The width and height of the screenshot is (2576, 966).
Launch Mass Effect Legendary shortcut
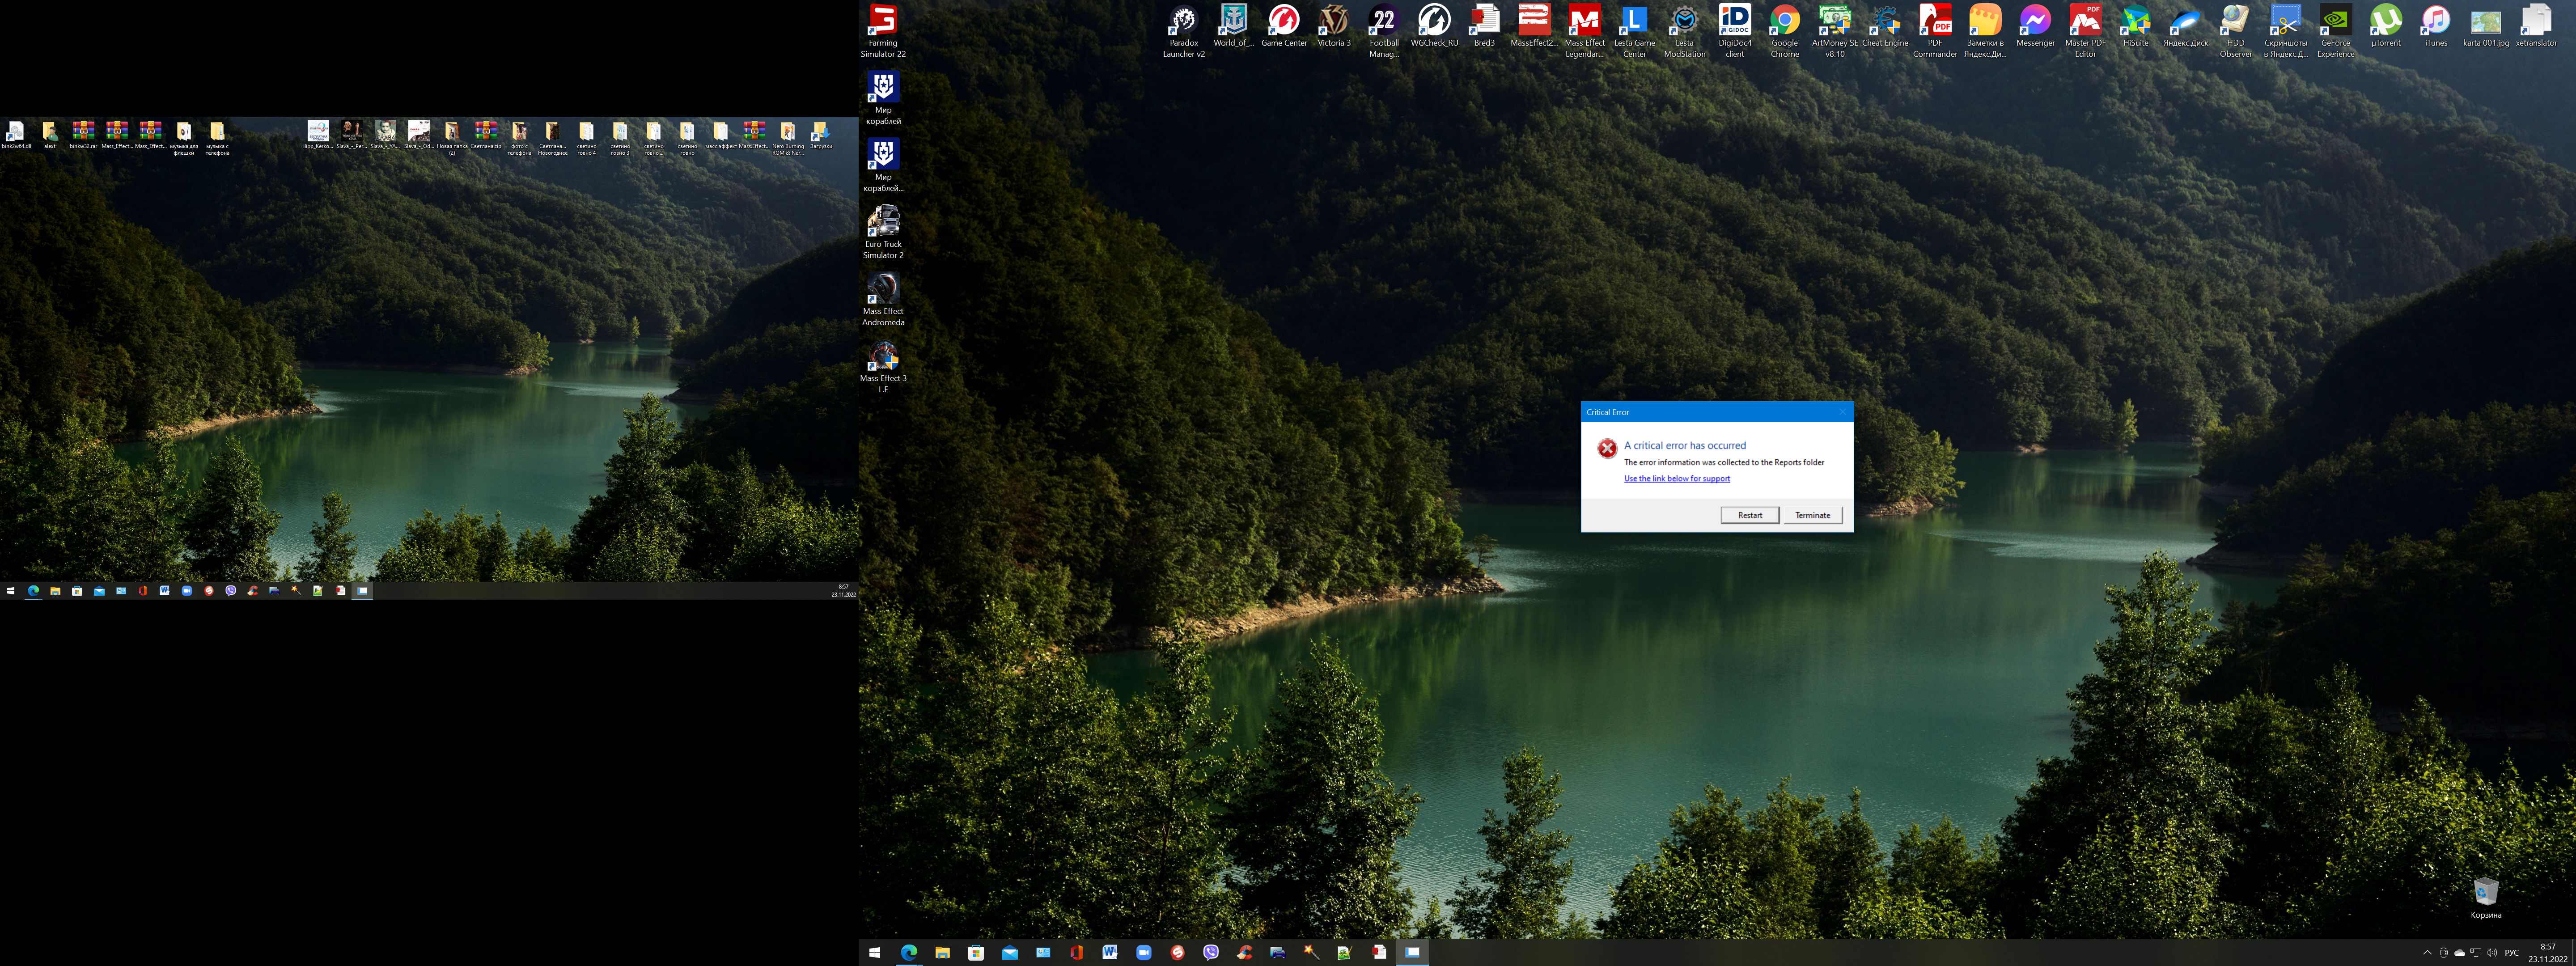tap(1584, 31)
